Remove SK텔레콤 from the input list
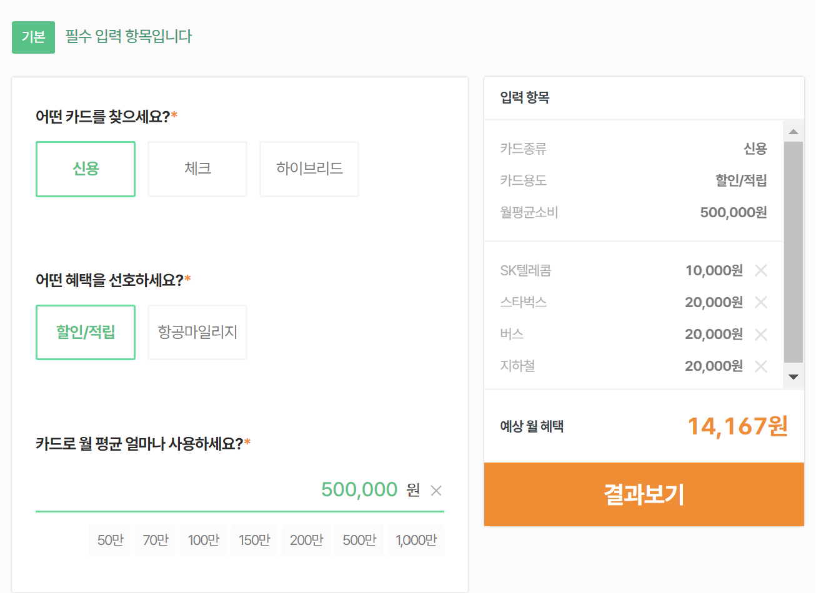The image size is (816, 593). [x=761, y=270]
